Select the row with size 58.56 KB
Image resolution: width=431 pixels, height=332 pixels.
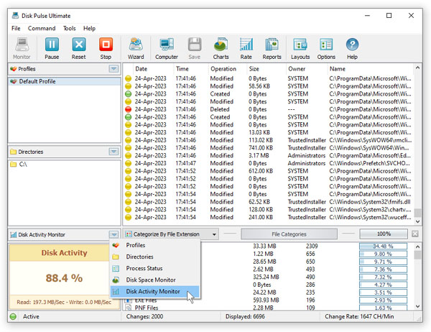[268, 86]
